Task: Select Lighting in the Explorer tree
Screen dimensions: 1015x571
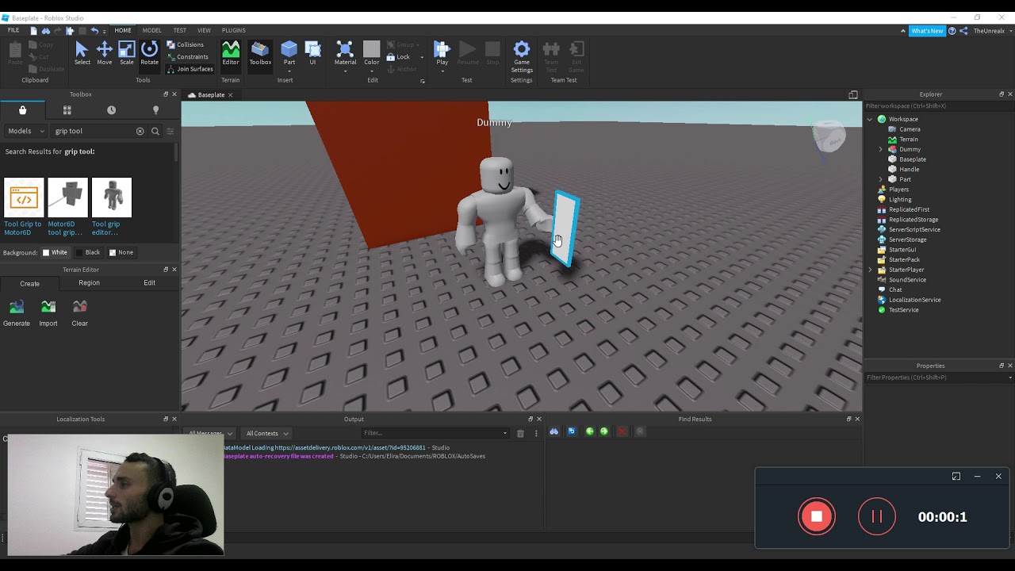Action: tap(900, 199)
